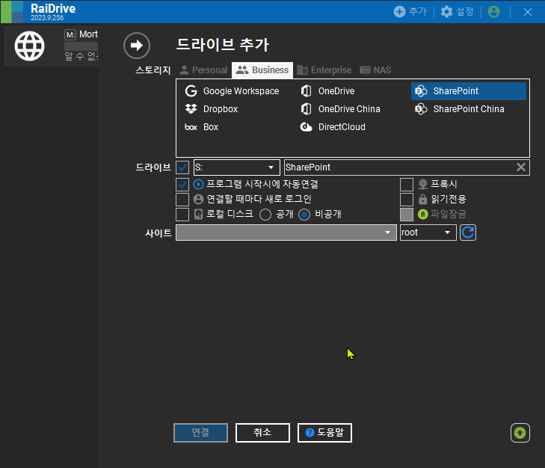Open the S: drive letter dropdown
The height and width of the screenshot is (468, 545).
[x=237, y=167]
